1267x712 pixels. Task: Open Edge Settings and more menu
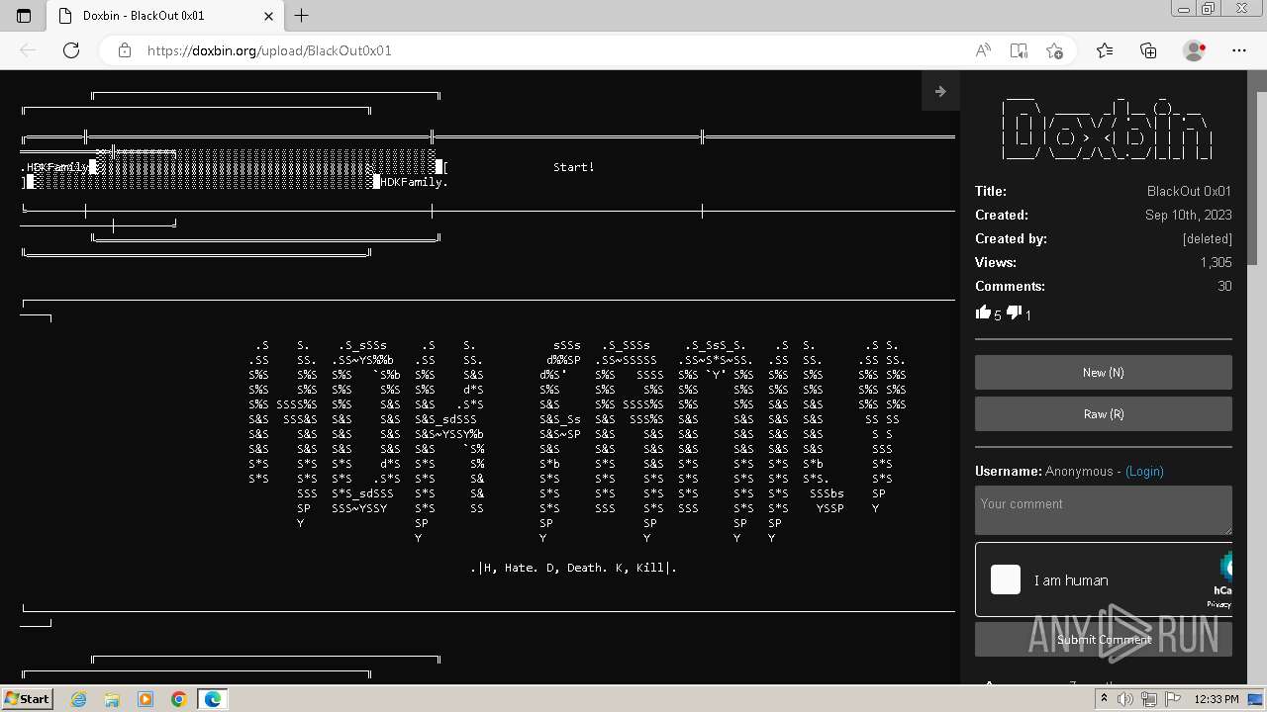click(x=1239, y=50)
